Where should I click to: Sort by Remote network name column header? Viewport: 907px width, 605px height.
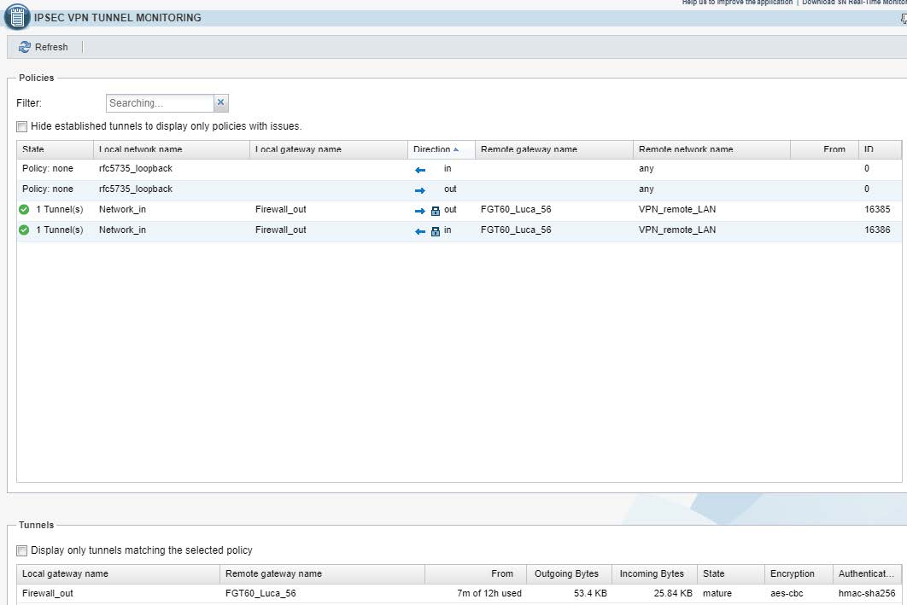coord(711,149)
